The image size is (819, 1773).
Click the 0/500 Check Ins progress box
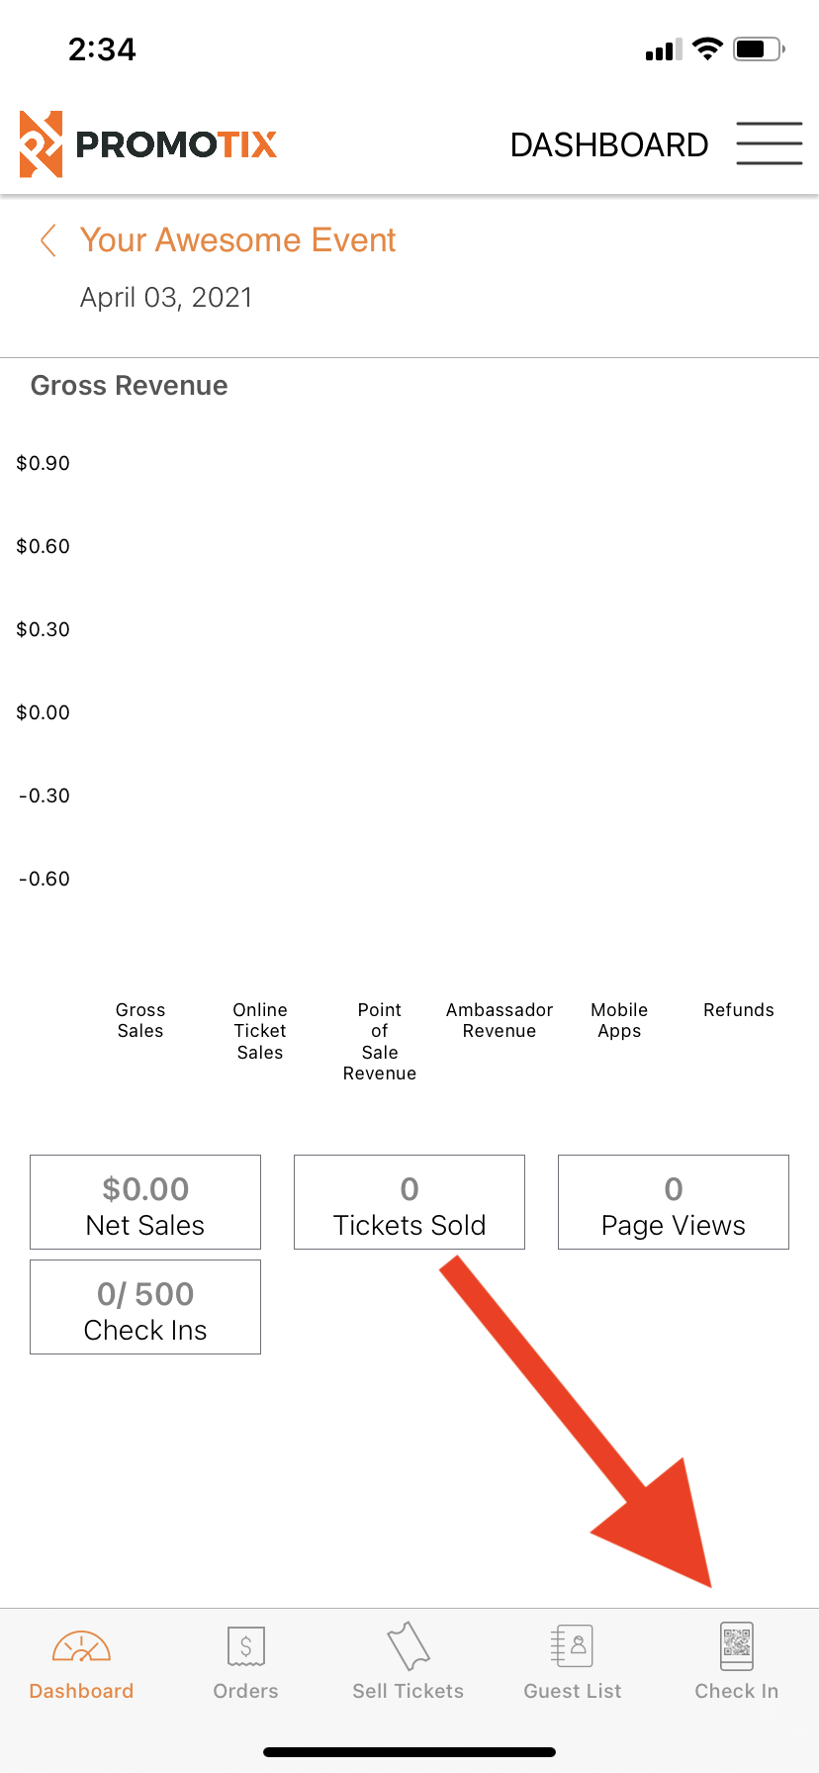(x=144, y=1307)
